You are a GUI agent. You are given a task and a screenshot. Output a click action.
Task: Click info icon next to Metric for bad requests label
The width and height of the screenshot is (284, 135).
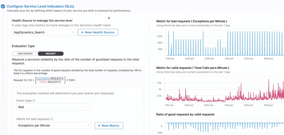52,119
